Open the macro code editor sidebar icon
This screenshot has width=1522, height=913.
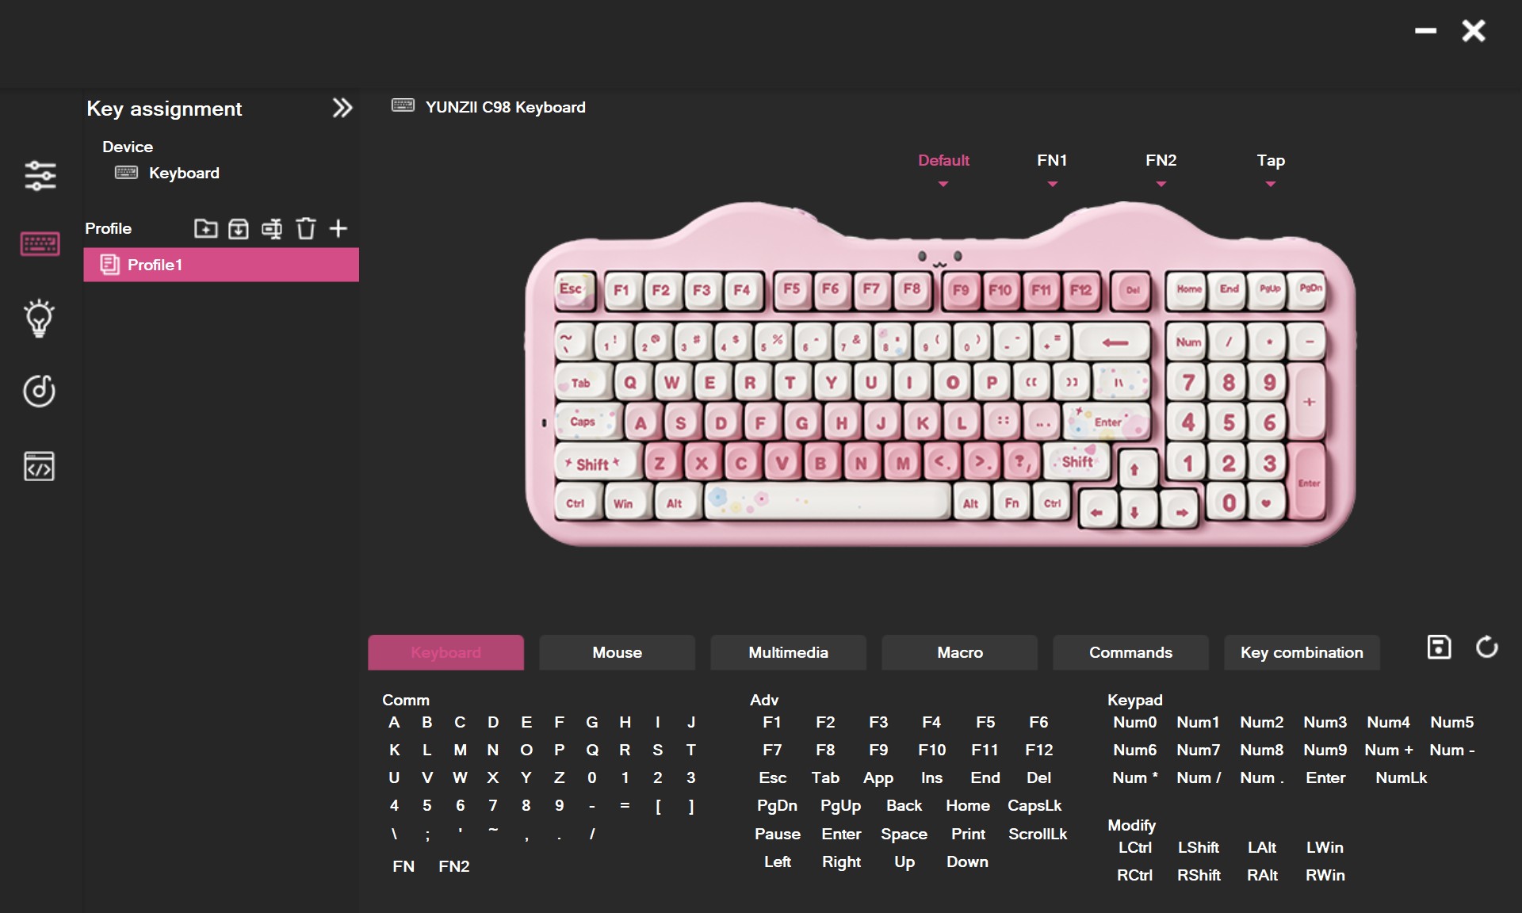point(40,466)
